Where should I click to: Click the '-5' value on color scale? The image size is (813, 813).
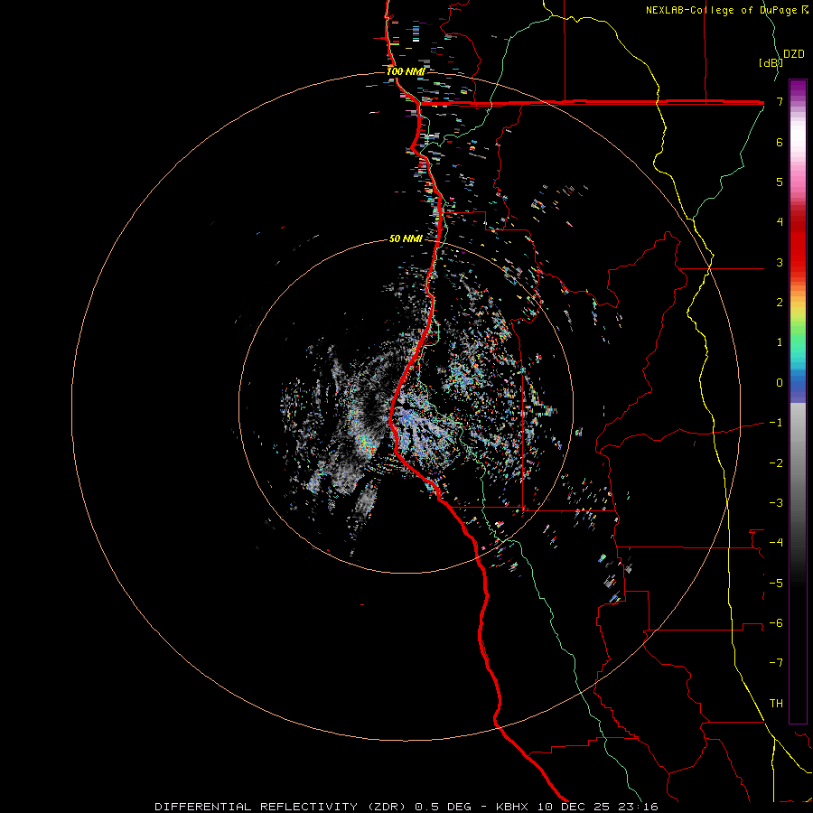click(776, 584)
